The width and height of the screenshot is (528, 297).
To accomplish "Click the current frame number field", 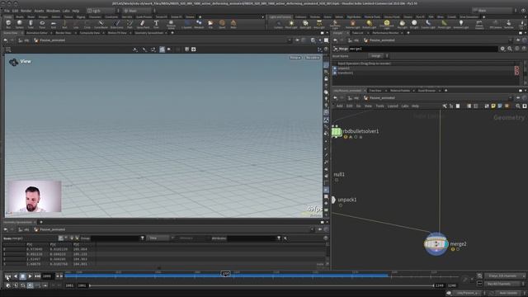I will 48,276.
